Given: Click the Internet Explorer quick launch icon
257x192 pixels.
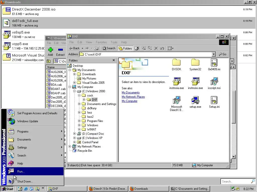Looking at the screenshot, I should 26,189.
